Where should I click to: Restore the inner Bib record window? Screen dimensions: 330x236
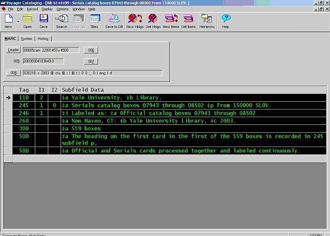tap(321, 9)
